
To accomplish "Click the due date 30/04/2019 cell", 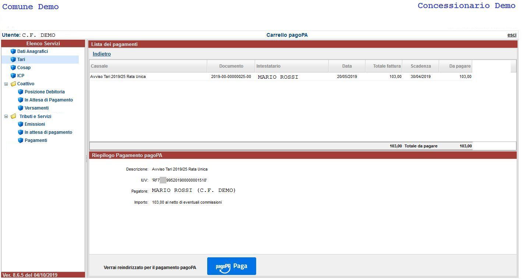I will (x=421, y=76).
